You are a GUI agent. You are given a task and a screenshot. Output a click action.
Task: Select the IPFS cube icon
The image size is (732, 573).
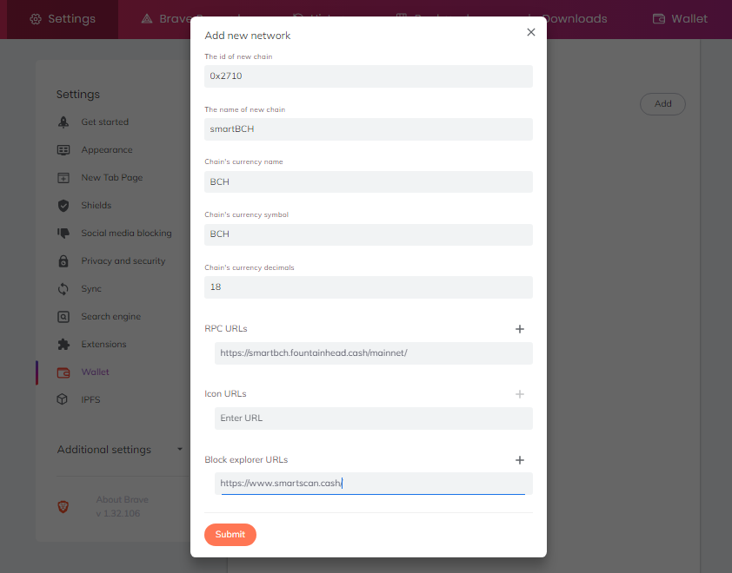point(63,399)
